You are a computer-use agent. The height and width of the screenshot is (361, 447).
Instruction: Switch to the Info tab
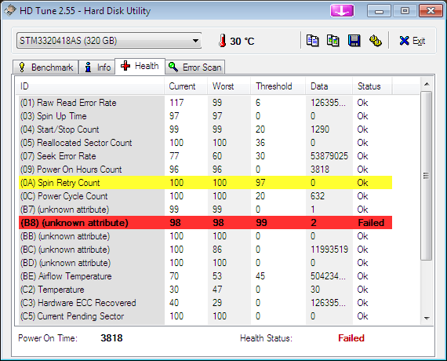97,67
